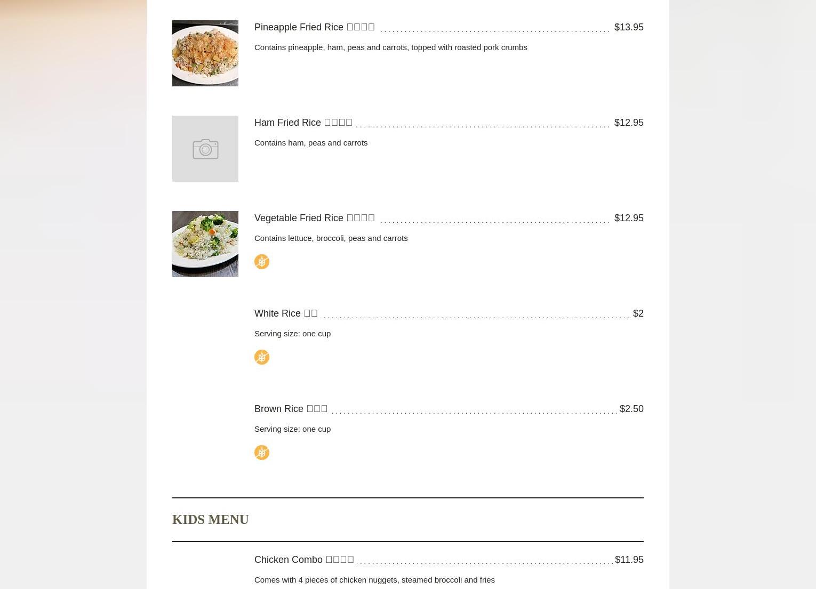Screen dimensions: 816x589
Task: Select the Ham Fried Rice item title
Action: tap(303, 123)
